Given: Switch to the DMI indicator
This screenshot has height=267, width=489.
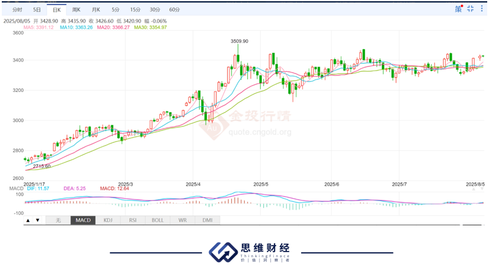Looking at the screenshot, I should [x=207, y=220].
